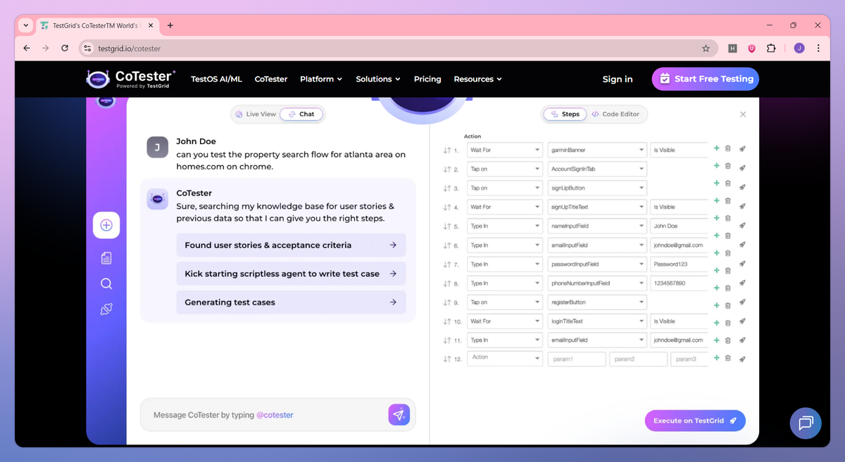
Task: Open Kick starting scriptless agent item
Action: click(x=291, y=274)
